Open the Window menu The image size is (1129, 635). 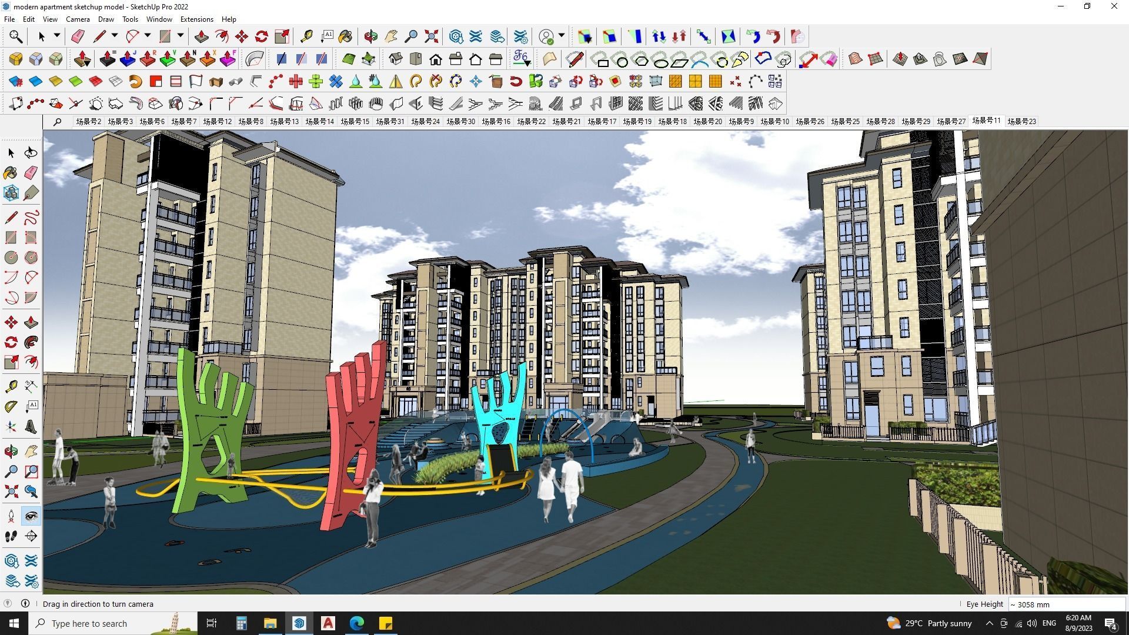(x=159, y=19)
